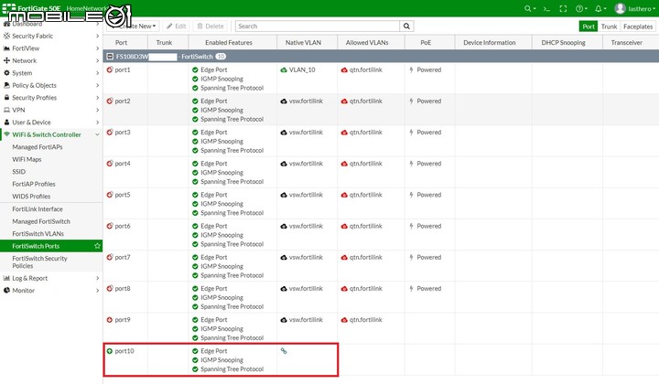Viewport: 659px width, 384px height.
Task: Click VLAN_10 native VLAN icon on port1
Action: (x=284, y=69)
